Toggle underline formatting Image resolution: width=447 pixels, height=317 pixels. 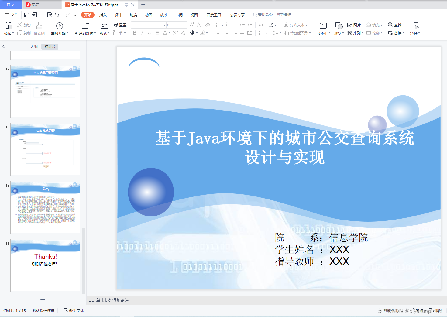[x=149, y=33]
